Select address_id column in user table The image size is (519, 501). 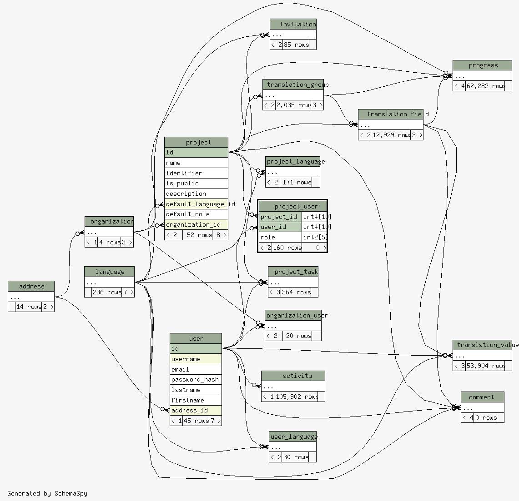coord(196,410)
